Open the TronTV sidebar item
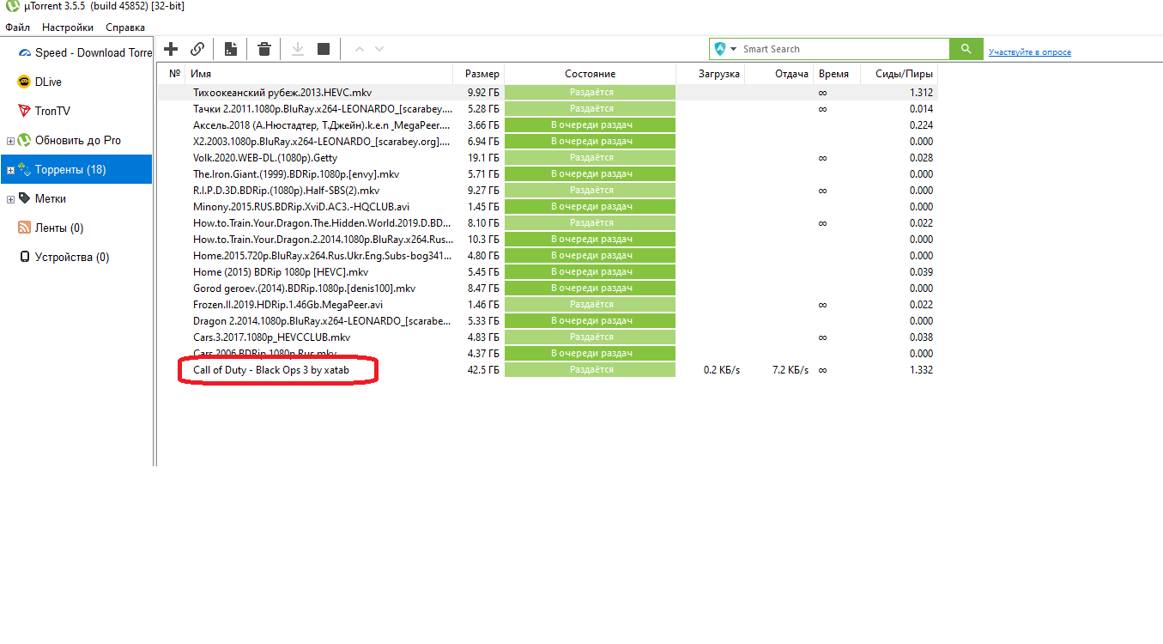This screenshot has height=644, width=1163. pos(45,111)
